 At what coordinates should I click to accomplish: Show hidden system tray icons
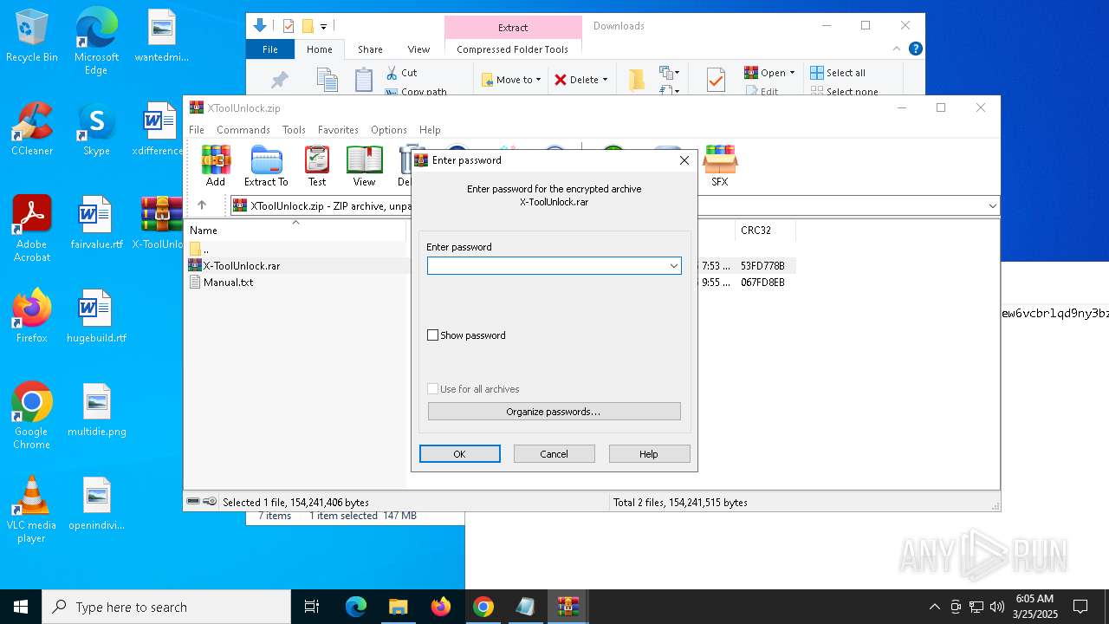(x=934, y=607)
